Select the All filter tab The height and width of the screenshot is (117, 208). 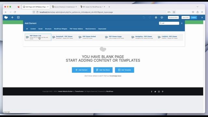coord(27,29)
